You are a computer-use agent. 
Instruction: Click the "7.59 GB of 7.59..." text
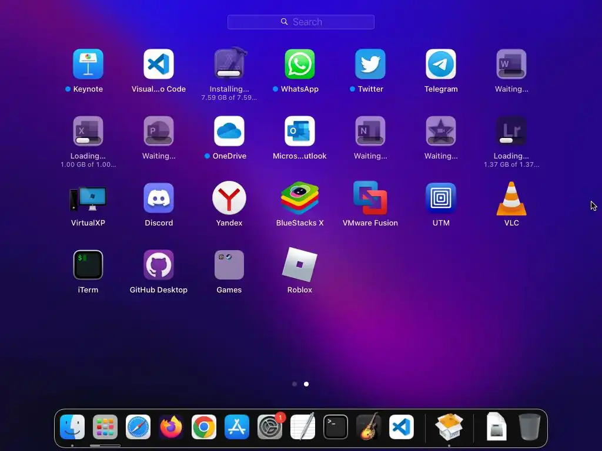(x=229, y=98)
